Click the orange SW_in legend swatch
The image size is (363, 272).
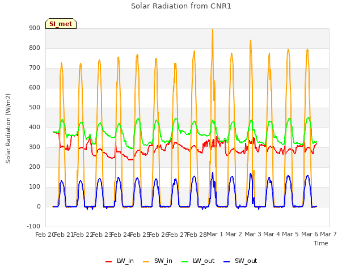click(146, 262)
